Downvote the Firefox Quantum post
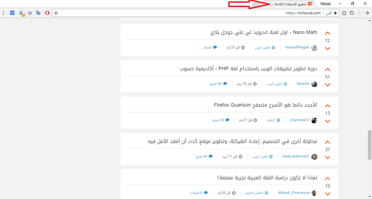The height and width of the screenshot is (199, 372). tap(327, 121)
